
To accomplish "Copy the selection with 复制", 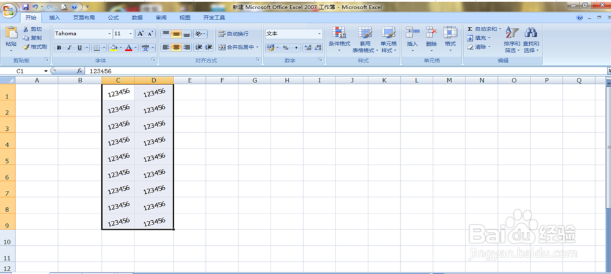I will (32, 38).
